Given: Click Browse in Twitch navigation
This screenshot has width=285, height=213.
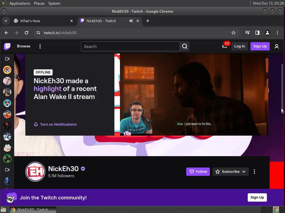Looking at the screenshot, I should (24, 46).
